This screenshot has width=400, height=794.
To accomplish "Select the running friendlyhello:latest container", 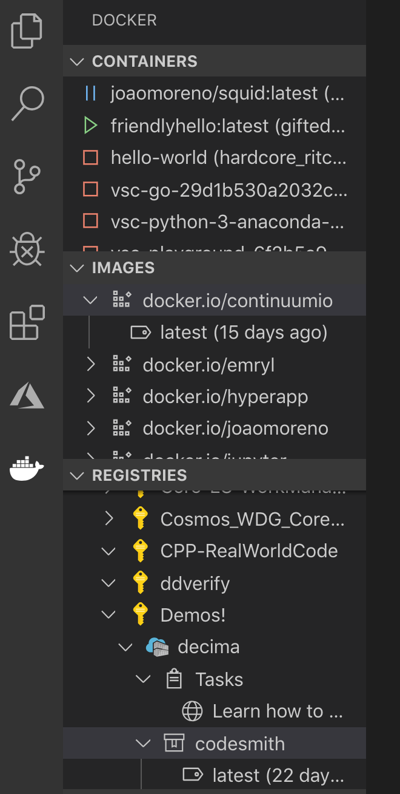I will click(215, 126).
